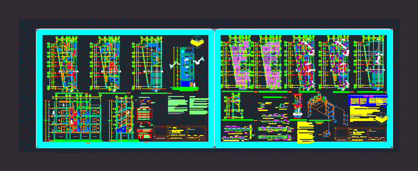The width and height of the screenshot is (418, 171).
Task: Click the second pink hatched slab plan
Action: pos(268,62)
